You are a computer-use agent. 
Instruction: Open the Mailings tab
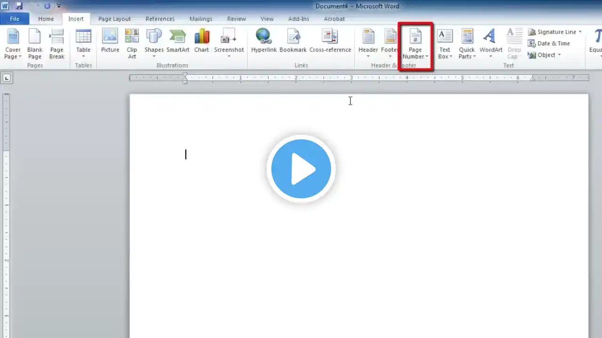pyautogui.click(x=201, y=19)
